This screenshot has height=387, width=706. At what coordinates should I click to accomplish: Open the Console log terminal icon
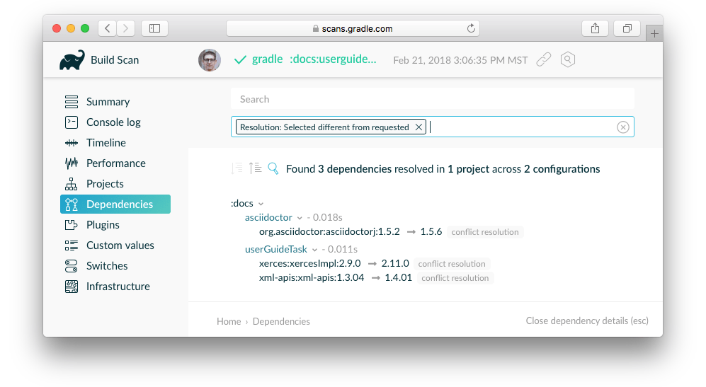click(71, 122)
